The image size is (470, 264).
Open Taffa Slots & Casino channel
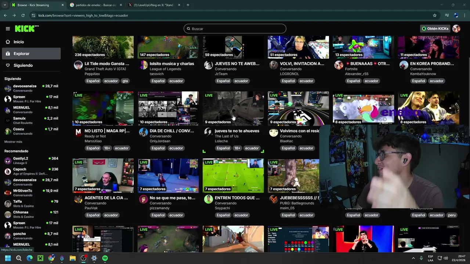click(31, 203)
